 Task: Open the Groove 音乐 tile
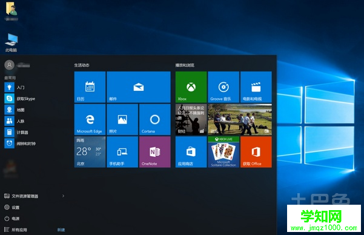223,87
